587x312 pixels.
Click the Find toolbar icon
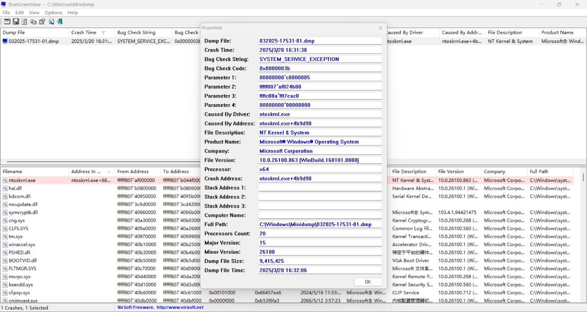click(x=51, y=22)
